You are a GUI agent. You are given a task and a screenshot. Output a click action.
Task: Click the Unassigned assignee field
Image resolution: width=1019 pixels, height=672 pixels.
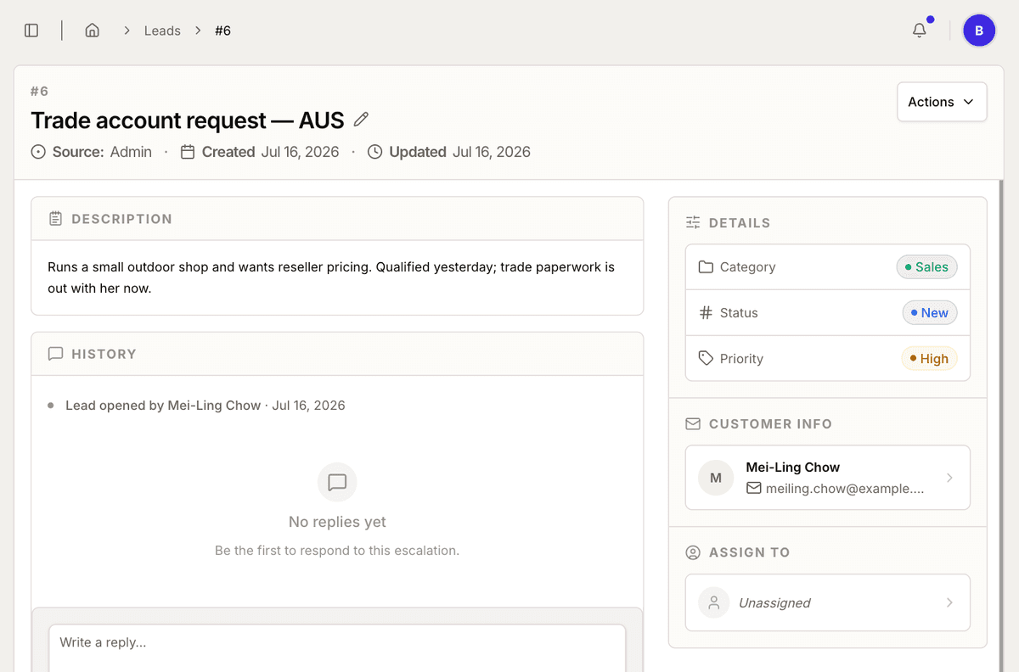coord(828,602)
